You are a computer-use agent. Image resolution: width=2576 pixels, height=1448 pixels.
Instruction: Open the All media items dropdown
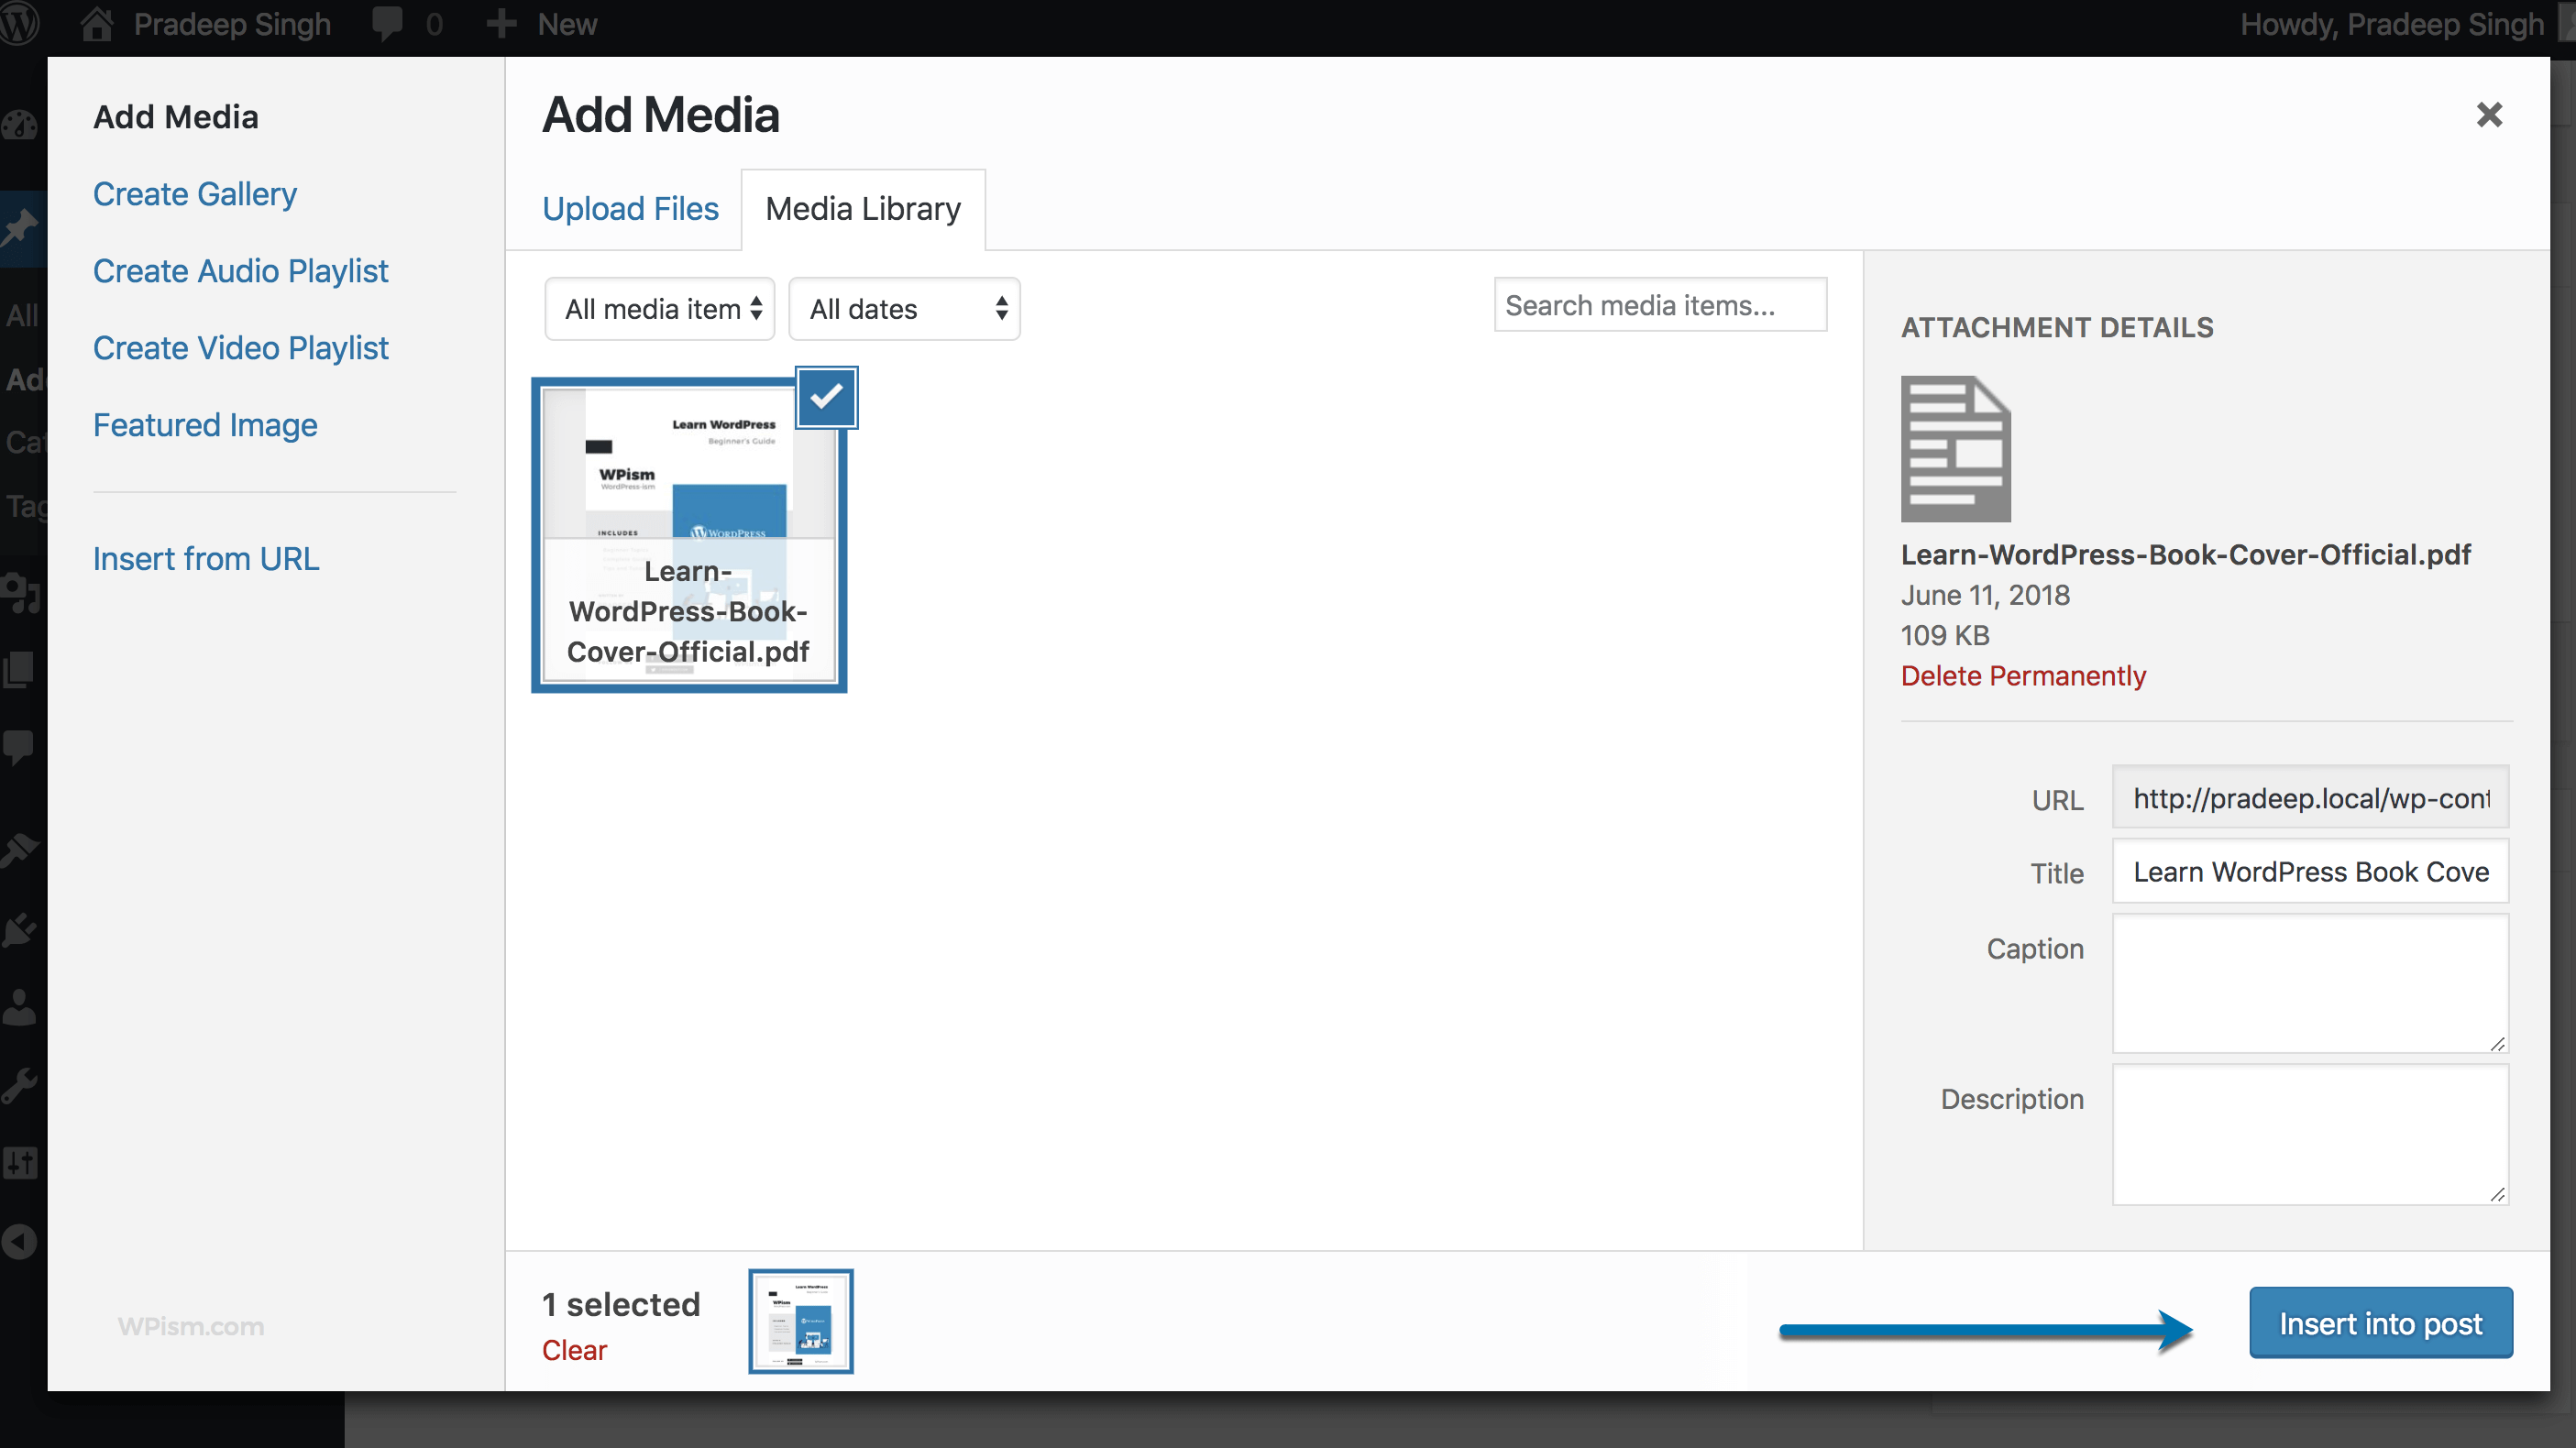[x=659, y=308]
